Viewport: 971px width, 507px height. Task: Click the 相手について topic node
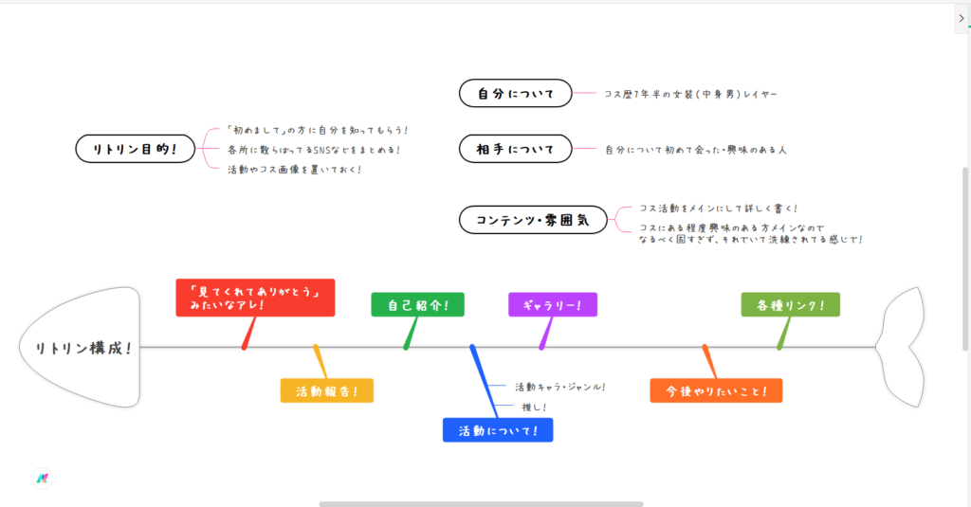point(516,149)
